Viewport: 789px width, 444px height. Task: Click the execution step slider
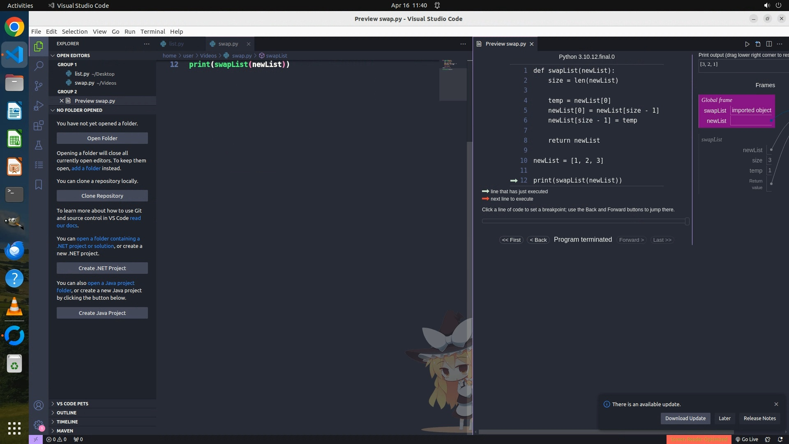tap(585, 221)
